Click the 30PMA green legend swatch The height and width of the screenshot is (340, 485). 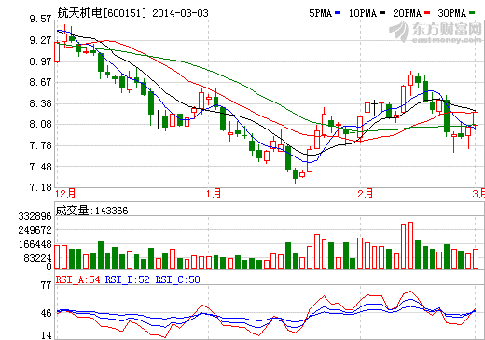coord(472,13)
